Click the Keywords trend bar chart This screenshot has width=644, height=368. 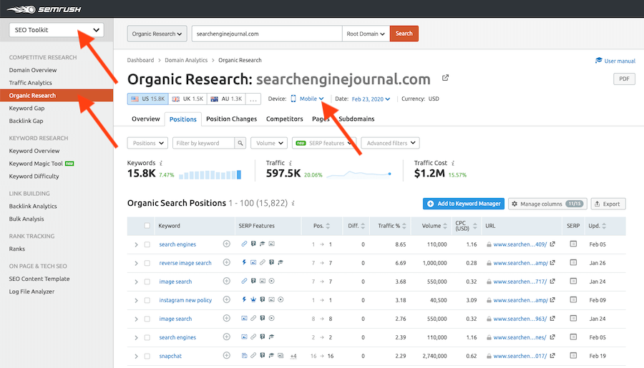(x=210, y=175)
